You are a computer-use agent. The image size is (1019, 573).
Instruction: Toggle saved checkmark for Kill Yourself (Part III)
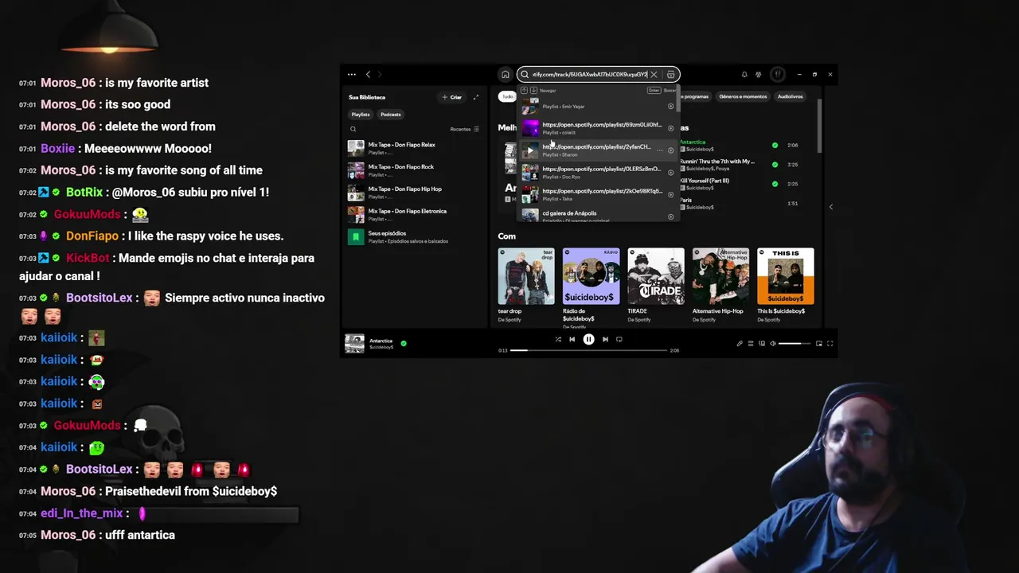775,184
